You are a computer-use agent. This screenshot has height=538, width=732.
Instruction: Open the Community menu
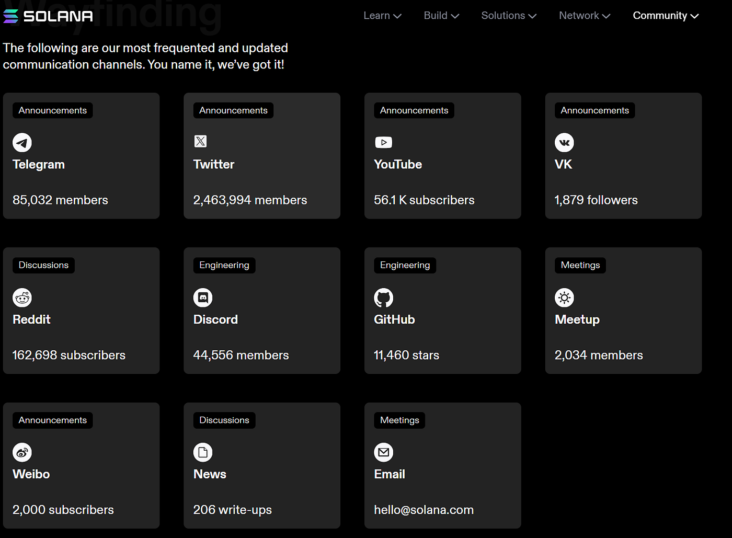[x=666, y=16]
